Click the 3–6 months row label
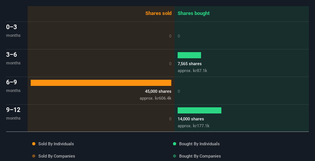 pyautogui.click(x=13, y=58)
